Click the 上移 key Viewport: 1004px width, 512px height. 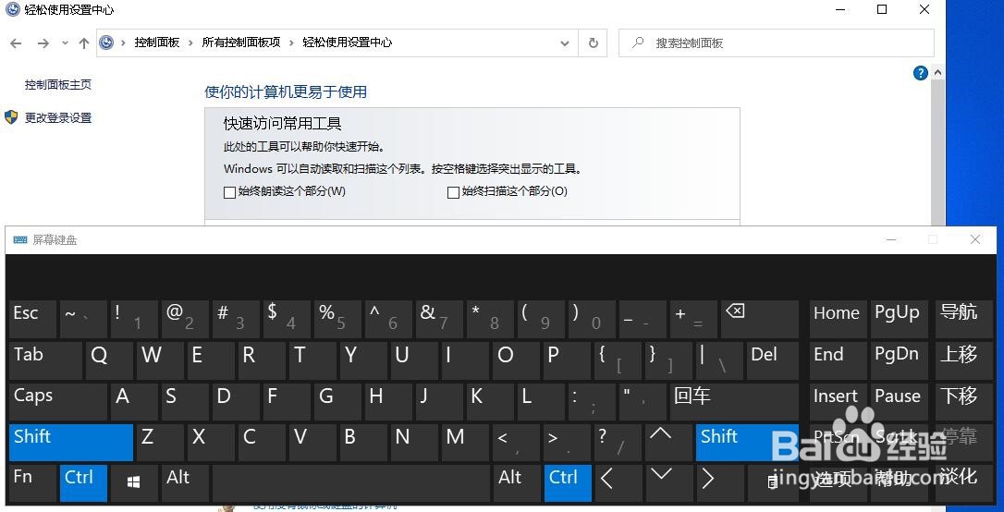coord(963,360)
